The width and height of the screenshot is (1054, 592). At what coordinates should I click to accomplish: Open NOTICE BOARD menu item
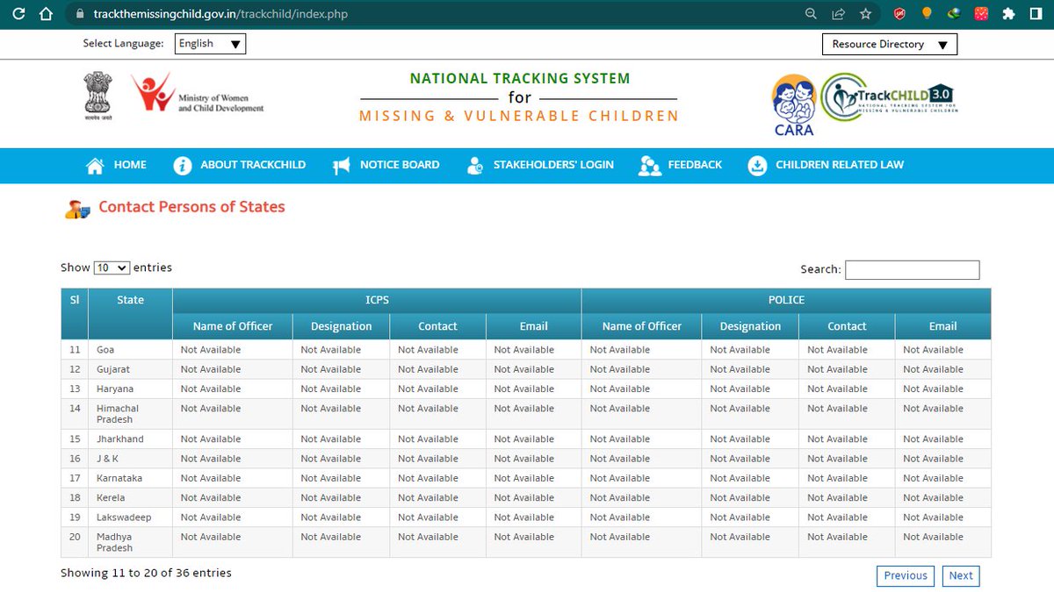tap(400, 165)
